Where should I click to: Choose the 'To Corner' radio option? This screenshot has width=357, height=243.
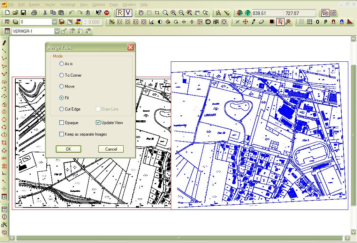click(x=62, y=75)
